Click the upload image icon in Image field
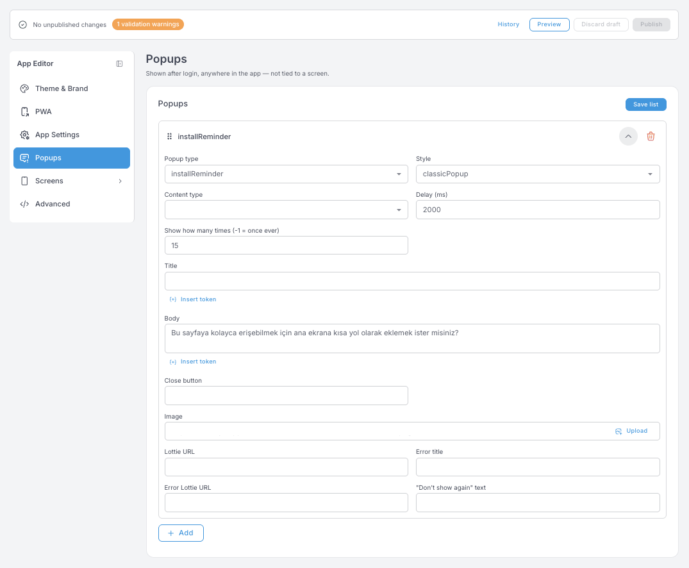The height and width of the screenshot is (568, 689). (x=618, y=431)
